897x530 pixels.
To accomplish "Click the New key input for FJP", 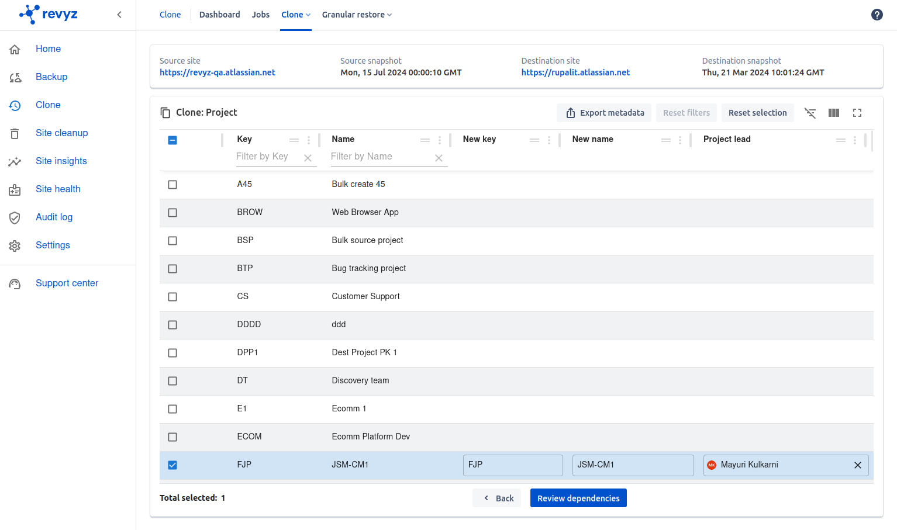I will coord(512,465).
